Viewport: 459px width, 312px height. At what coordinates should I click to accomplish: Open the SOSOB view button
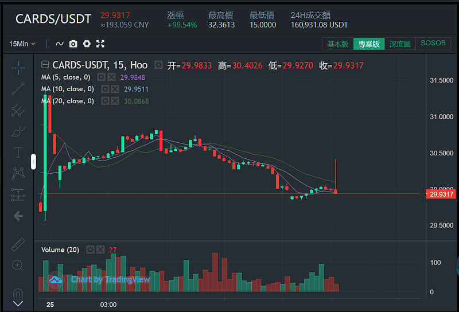[x=433, y=44]
